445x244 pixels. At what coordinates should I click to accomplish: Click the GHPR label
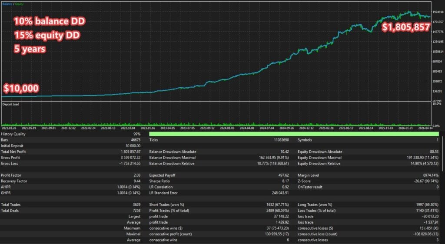6,193
